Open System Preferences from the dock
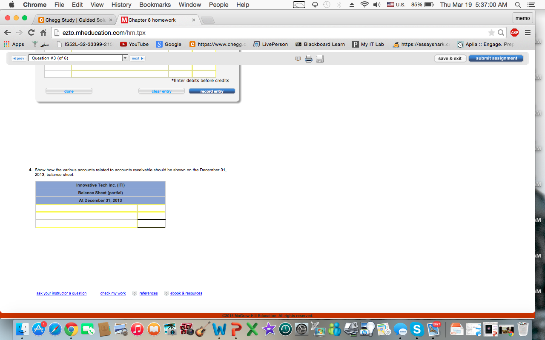 [301, 329]
